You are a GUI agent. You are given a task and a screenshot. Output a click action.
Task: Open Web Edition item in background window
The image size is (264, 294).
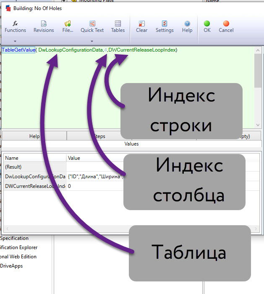coord(18,257)
